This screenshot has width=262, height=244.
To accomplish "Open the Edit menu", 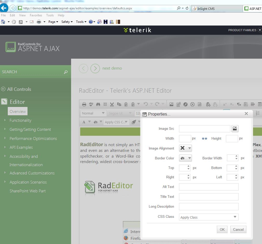I will 12,15.
